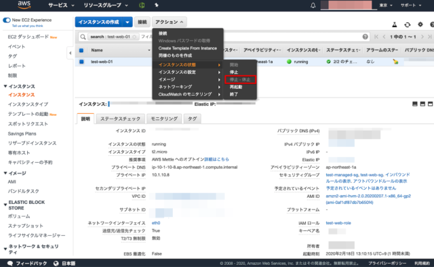Click the search magnifier icon

coord(83,37)
